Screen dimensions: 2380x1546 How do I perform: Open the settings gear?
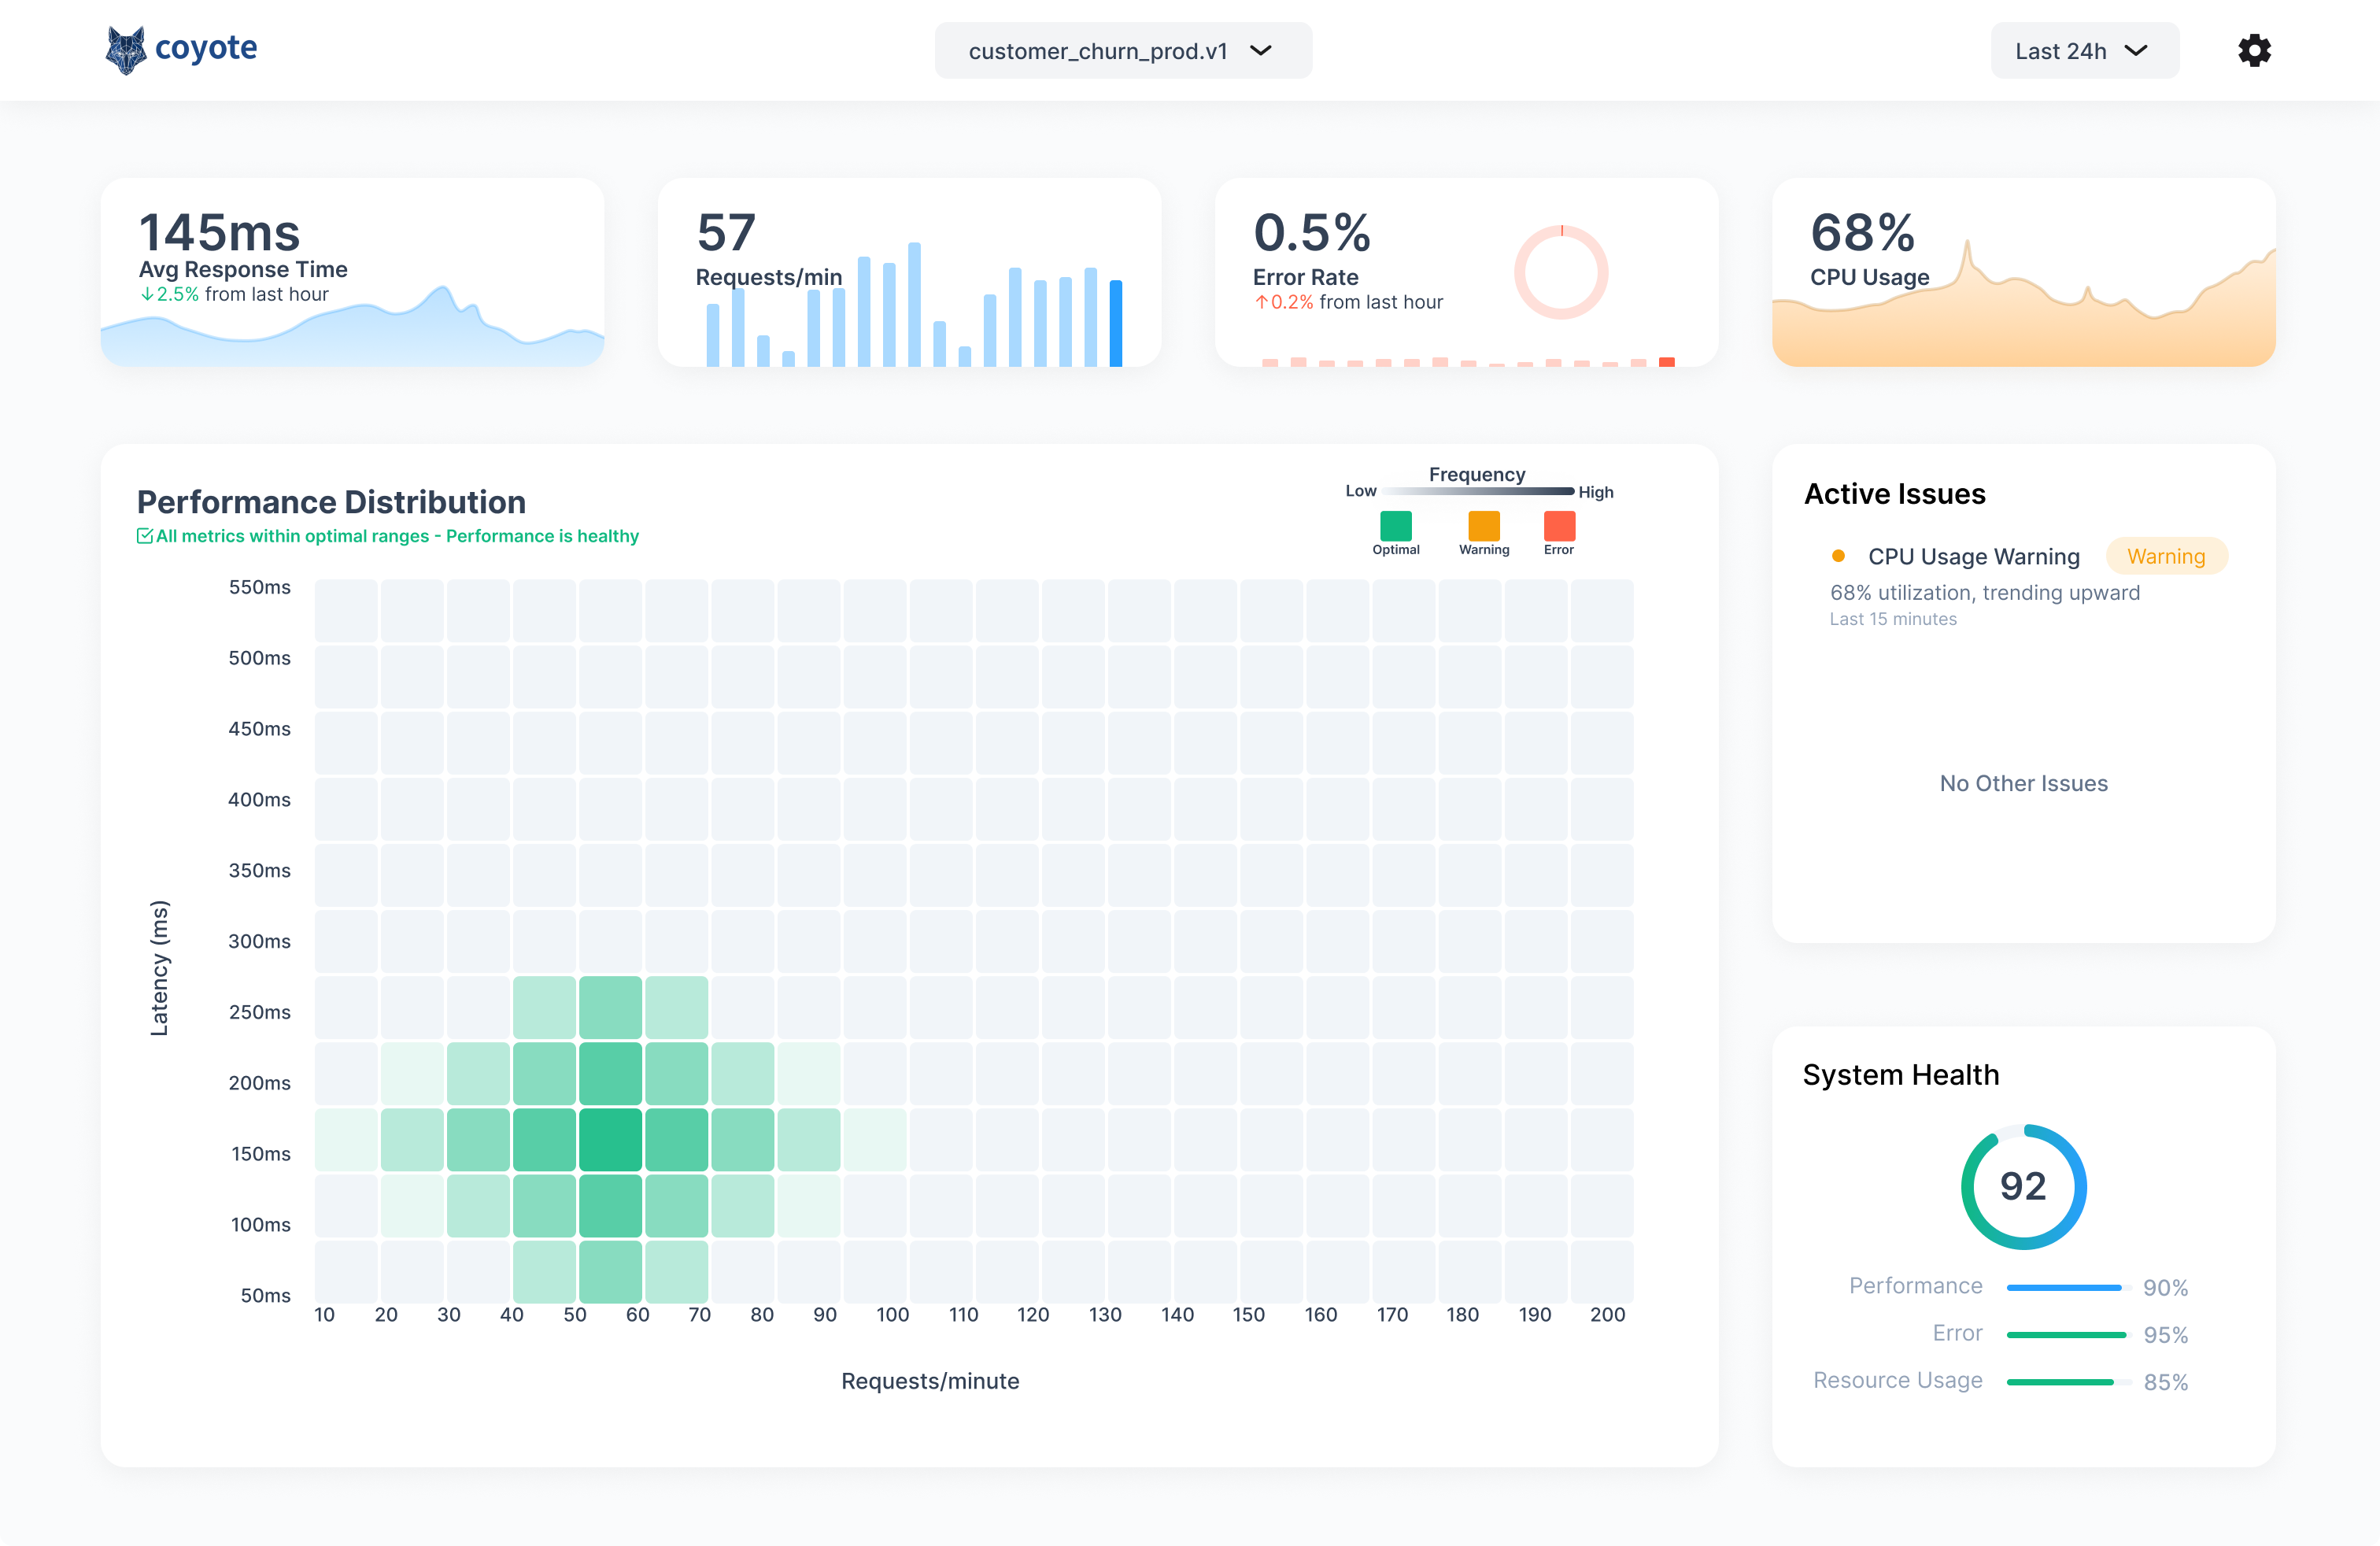(x=2255, y=50)
